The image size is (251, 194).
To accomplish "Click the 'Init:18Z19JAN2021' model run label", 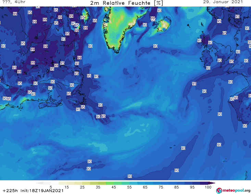I will pos(42,191).
